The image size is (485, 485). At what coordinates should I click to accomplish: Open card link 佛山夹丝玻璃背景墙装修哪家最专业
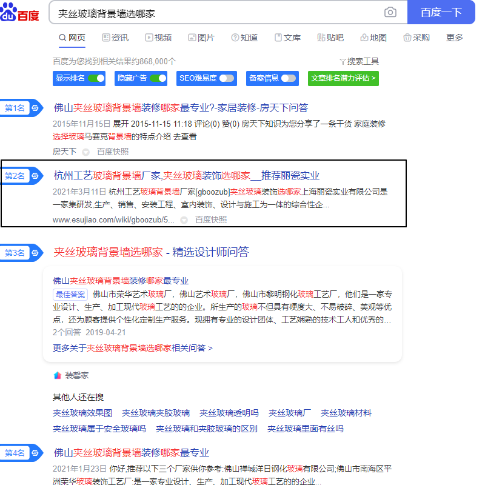coord(121,281)
